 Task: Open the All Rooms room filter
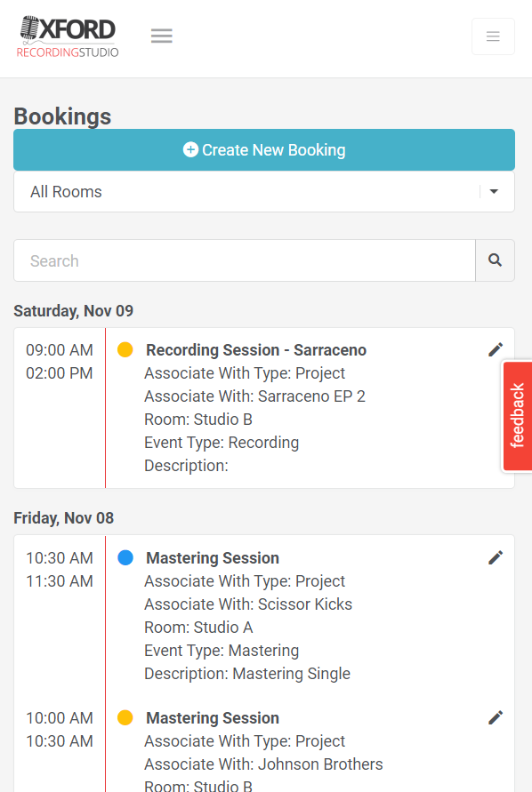click(264, 192)
